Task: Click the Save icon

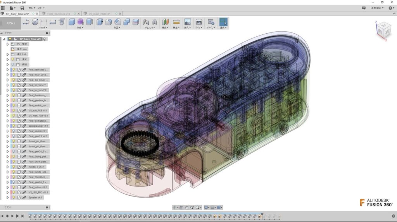Action: (x=22, y=8)
